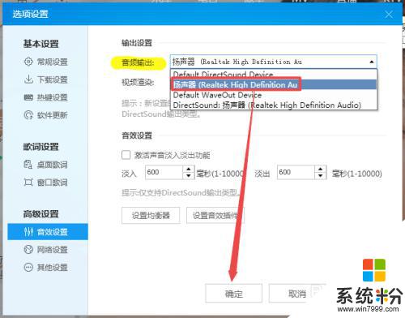This screenshot has width=405, height=318.
Task: Open 常规设置 general settings page
Action: click(46, 62)
